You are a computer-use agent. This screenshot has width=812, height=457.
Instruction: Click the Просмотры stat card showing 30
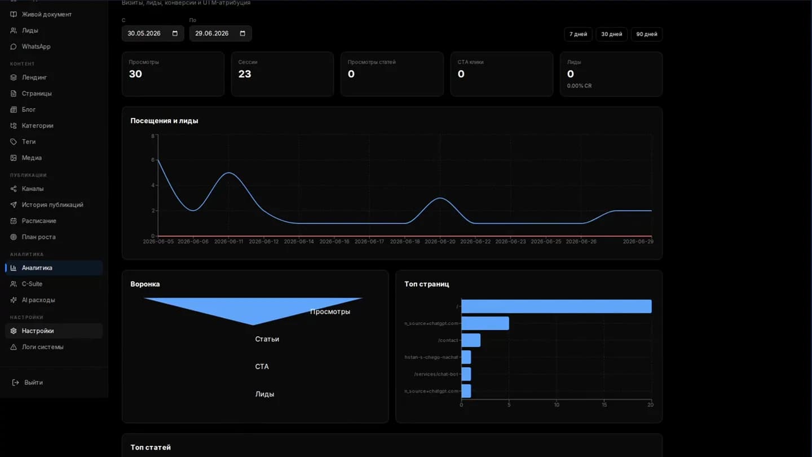click(x=173, y=74)
